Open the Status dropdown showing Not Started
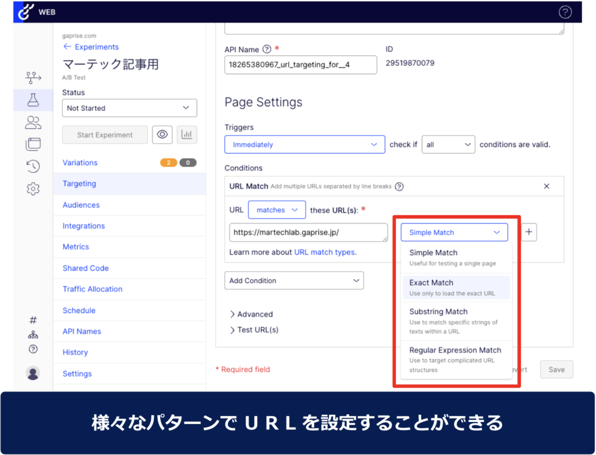Image resolution: width=596 pixels, height=455 pixels. point(129,108)
